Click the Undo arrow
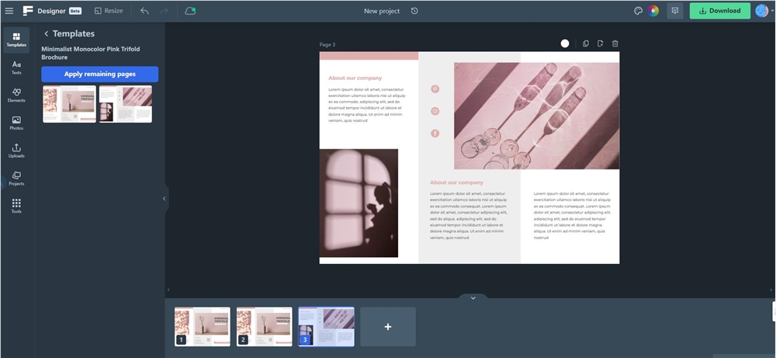The width and height of the screenshot is (776, 358). (x=144, y=11)
